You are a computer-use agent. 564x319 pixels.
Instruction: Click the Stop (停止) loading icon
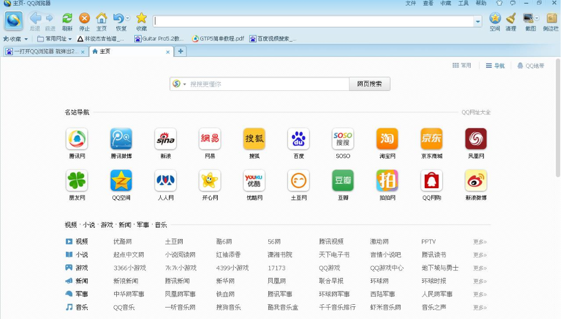(x=84, y=19)
